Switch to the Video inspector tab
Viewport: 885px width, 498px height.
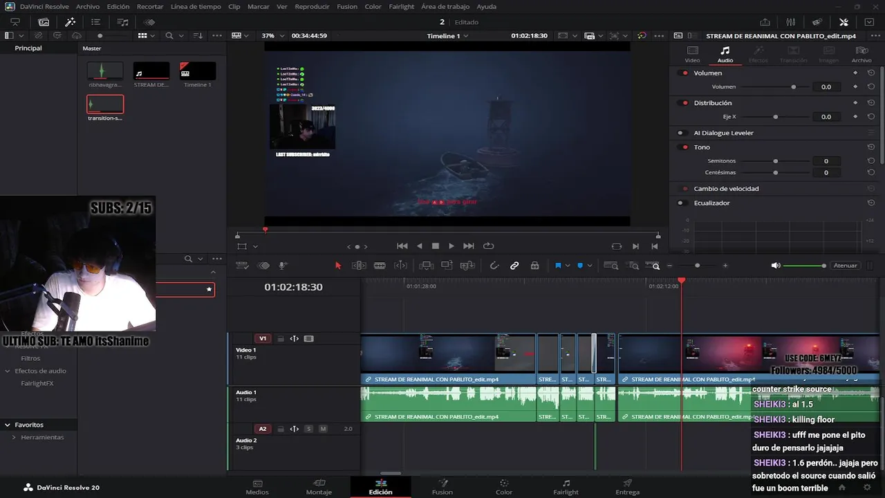pos(692,54)
